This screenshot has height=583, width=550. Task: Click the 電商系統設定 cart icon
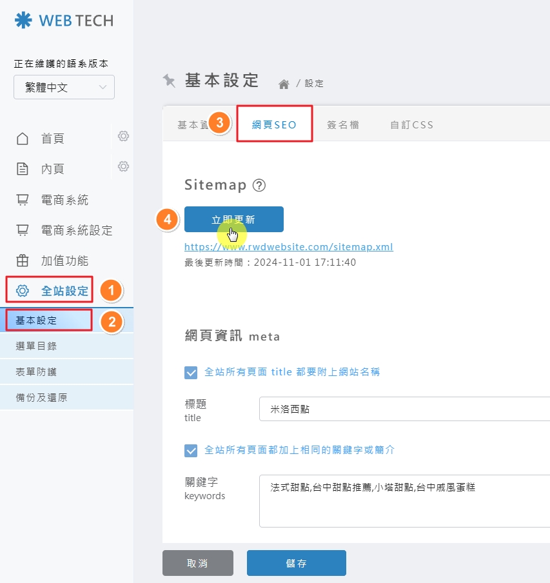pos(23,230)
